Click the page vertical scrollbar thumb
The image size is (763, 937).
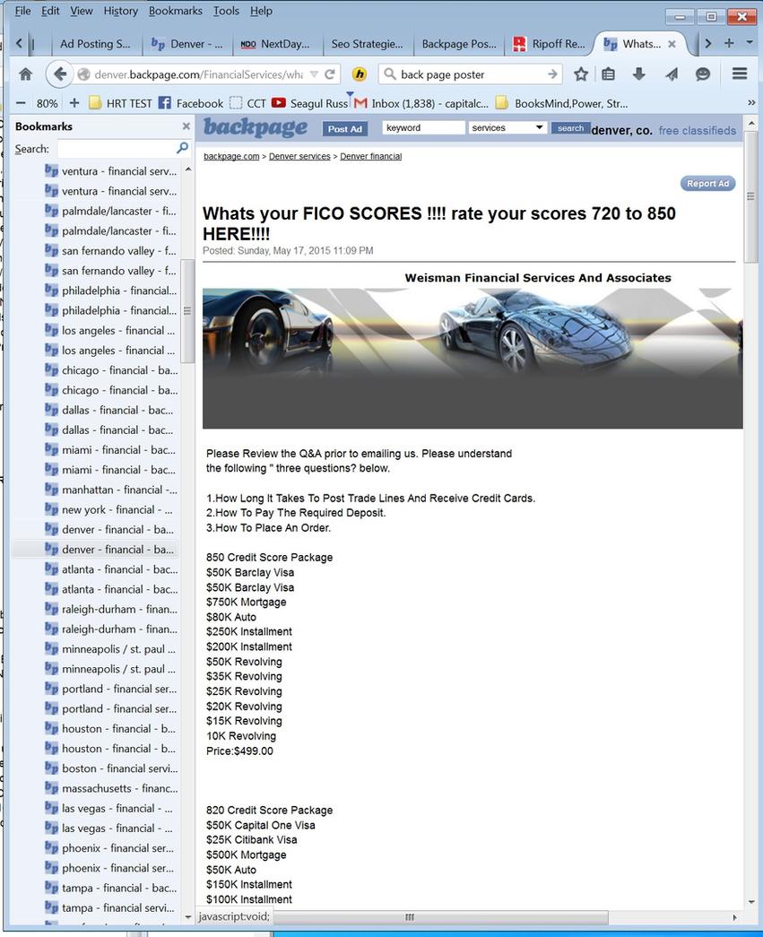750,196
